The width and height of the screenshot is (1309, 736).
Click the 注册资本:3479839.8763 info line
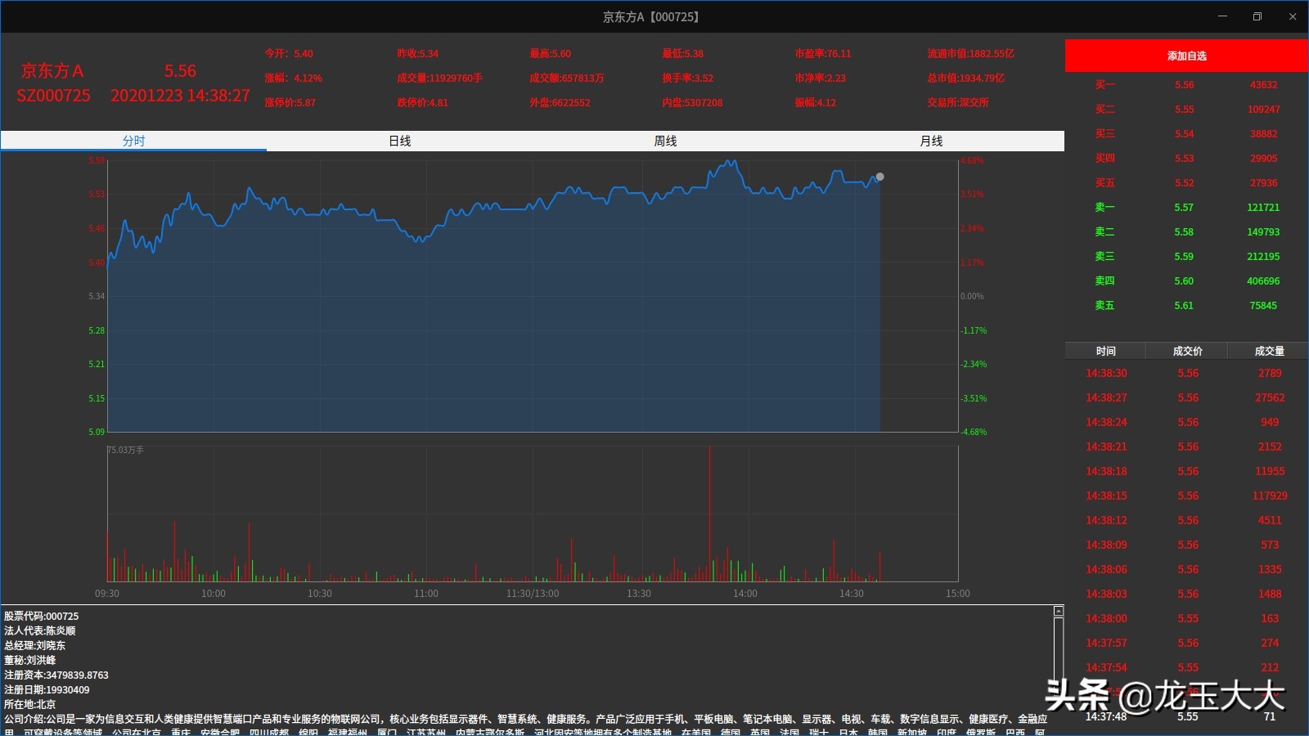[56, 675]
